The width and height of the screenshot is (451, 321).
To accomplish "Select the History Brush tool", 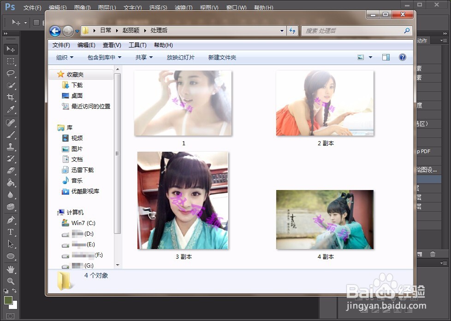I will (x=11, y=159).
